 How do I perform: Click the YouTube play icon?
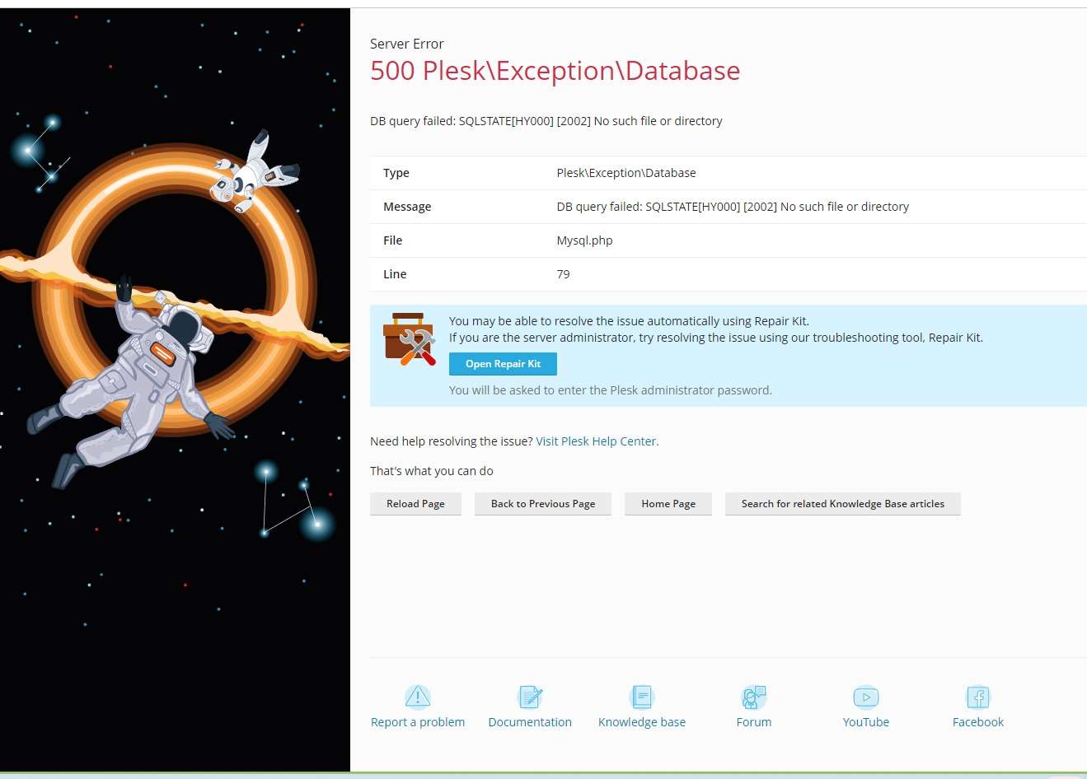[x=866, y=697]
